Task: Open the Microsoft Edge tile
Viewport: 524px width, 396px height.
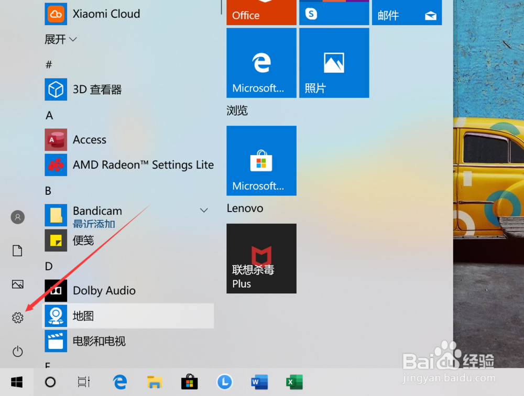Action: click(261, 63)
